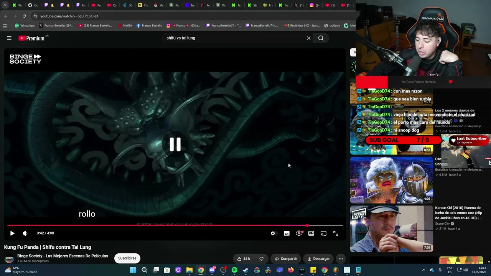Switch the ESP keyboard language indicator
491x276 pixels.
[450, 270]
